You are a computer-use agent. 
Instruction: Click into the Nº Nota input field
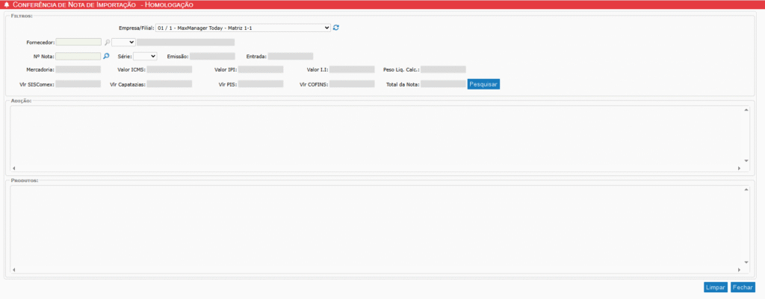(x=78, y=56)
